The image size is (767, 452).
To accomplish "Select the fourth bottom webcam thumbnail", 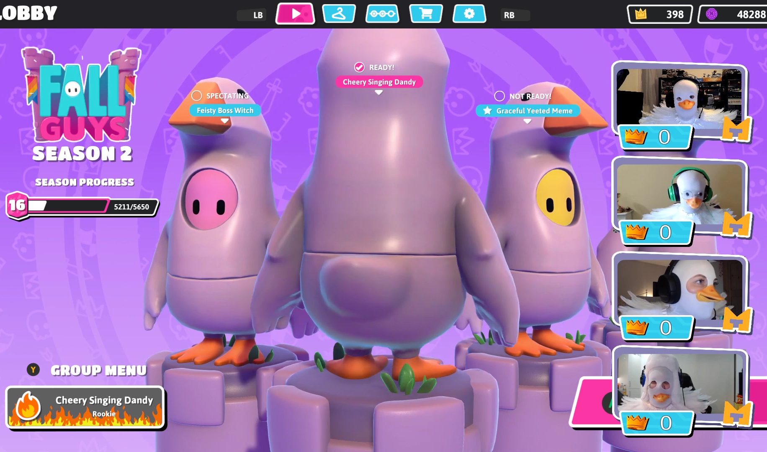I will coord(680,383).
